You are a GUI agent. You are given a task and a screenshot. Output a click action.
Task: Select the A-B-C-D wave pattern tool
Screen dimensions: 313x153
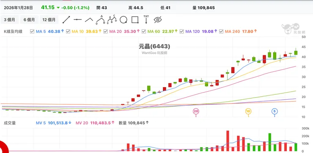point(112,19)
